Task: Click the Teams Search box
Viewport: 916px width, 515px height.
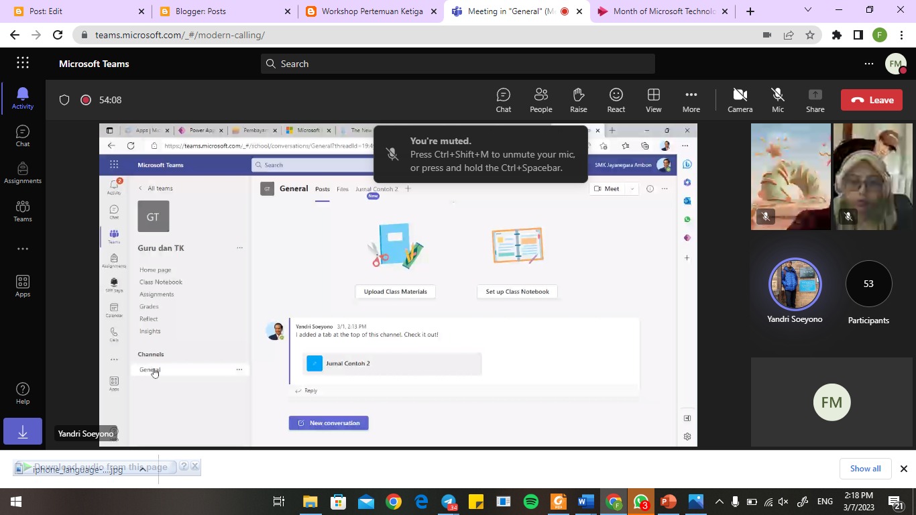Action: point(458,64)
